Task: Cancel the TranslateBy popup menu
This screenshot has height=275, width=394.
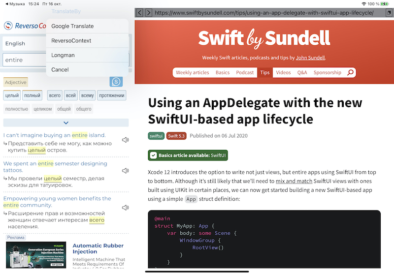Action: [x=60, y=69]
